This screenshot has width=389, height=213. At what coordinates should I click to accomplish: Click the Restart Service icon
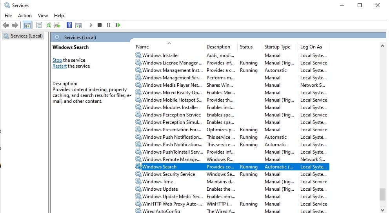click(118, 25)
